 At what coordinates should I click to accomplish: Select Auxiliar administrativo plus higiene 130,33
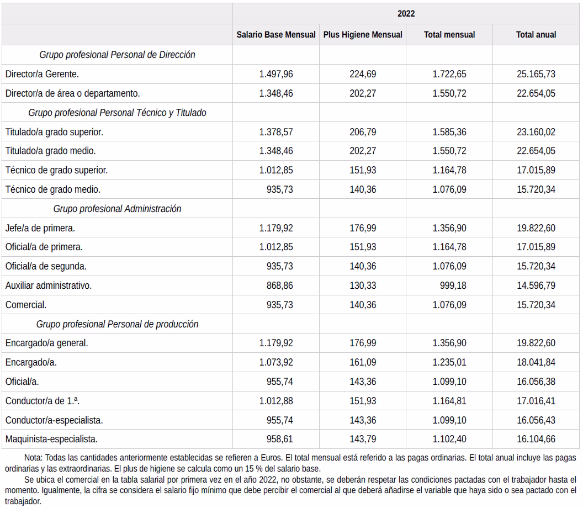[x=363, y=285]
